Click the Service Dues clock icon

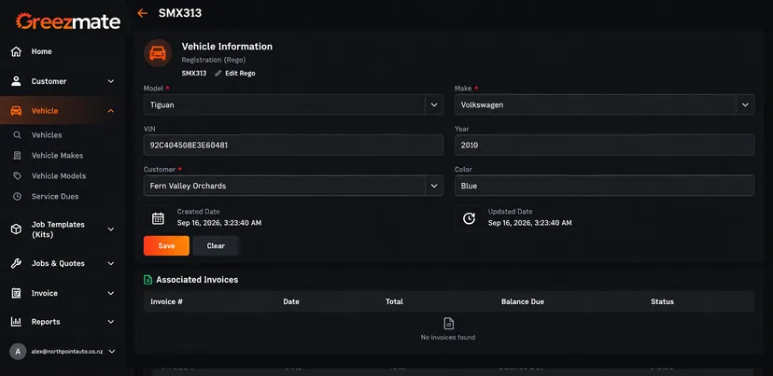tap(17, 196)
